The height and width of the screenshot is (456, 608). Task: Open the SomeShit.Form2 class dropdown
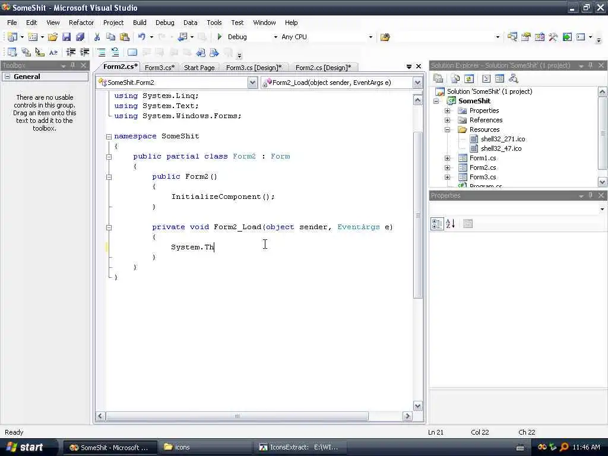[252, 82]
